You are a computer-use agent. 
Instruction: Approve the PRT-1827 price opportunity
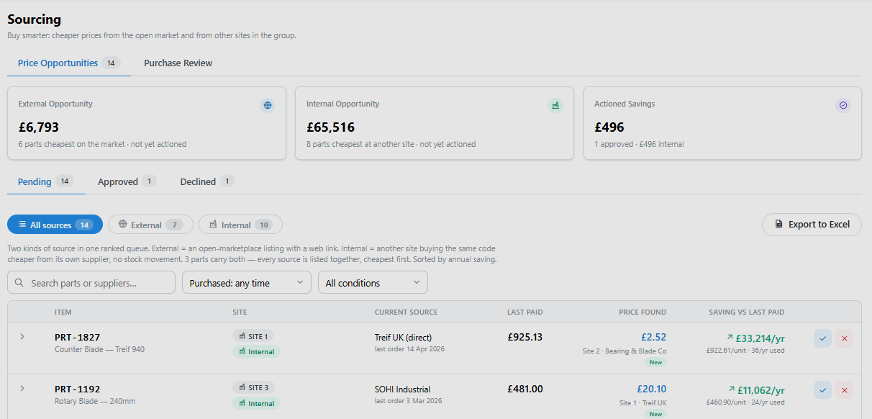[x=823, y=338]
